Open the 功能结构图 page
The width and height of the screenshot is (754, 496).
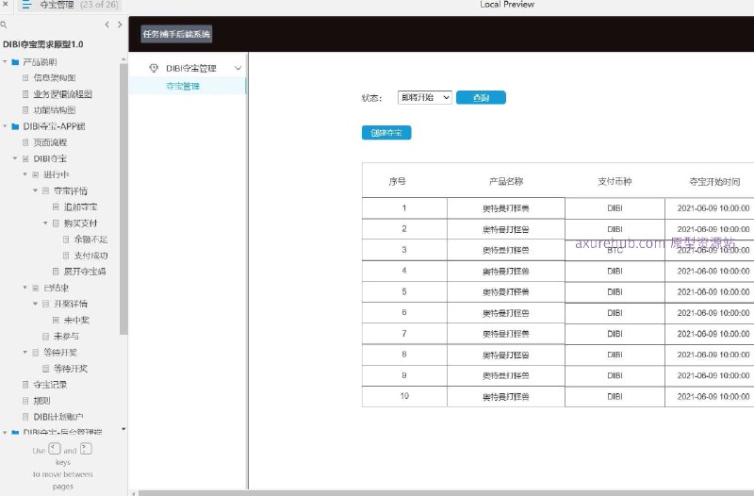click(55, 110)
